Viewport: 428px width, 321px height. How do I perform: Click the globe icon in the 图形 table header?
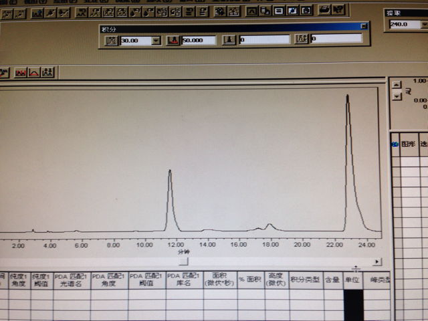[x=395, y=144]
